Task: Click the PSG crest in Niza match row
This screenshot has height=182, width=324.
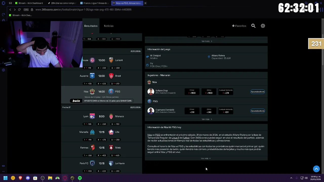Action: click(x=111, y=92)
